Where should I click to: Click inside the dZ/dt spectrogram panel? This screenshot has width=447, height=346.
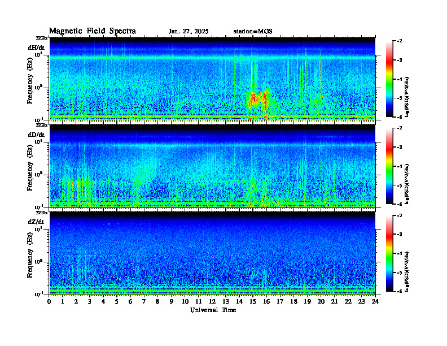point(212,253)
